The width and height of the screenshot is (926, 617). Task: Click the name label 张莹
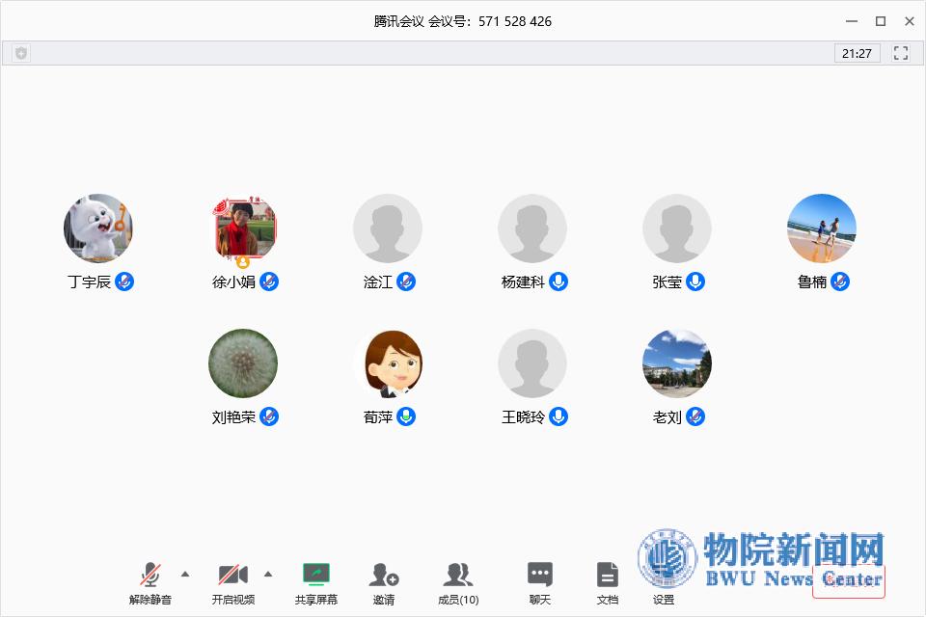[667, 282]
